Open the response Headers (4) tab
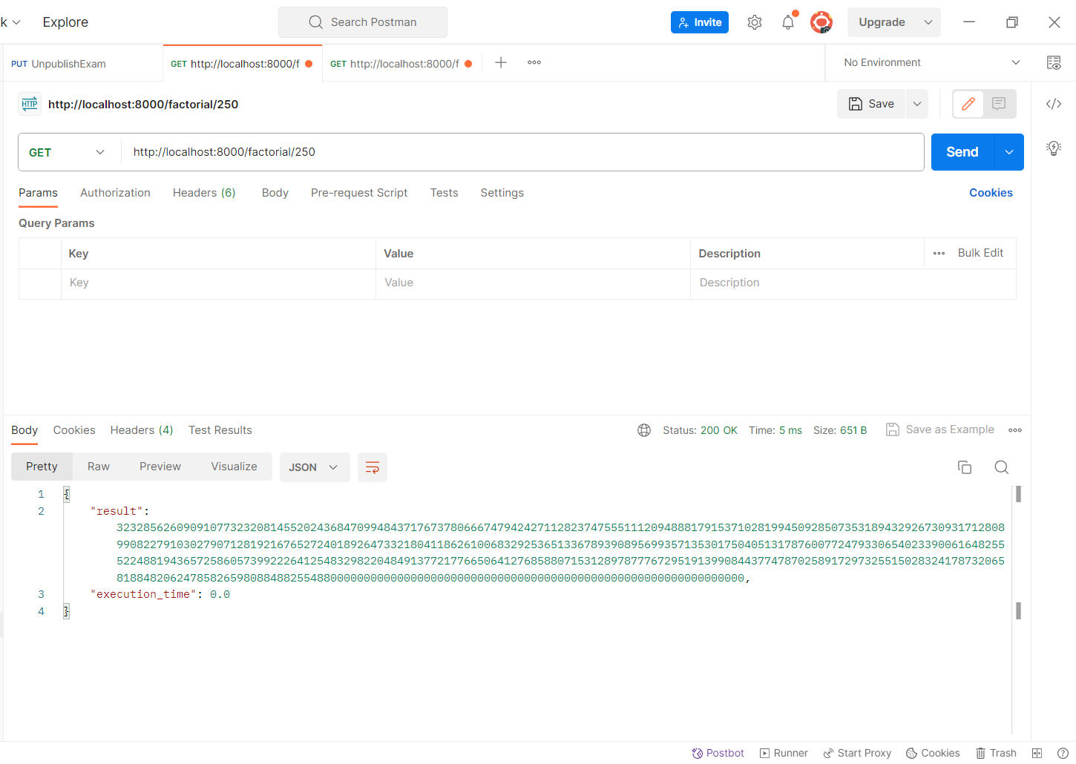The image size is (1076, 764). [142, 430]
